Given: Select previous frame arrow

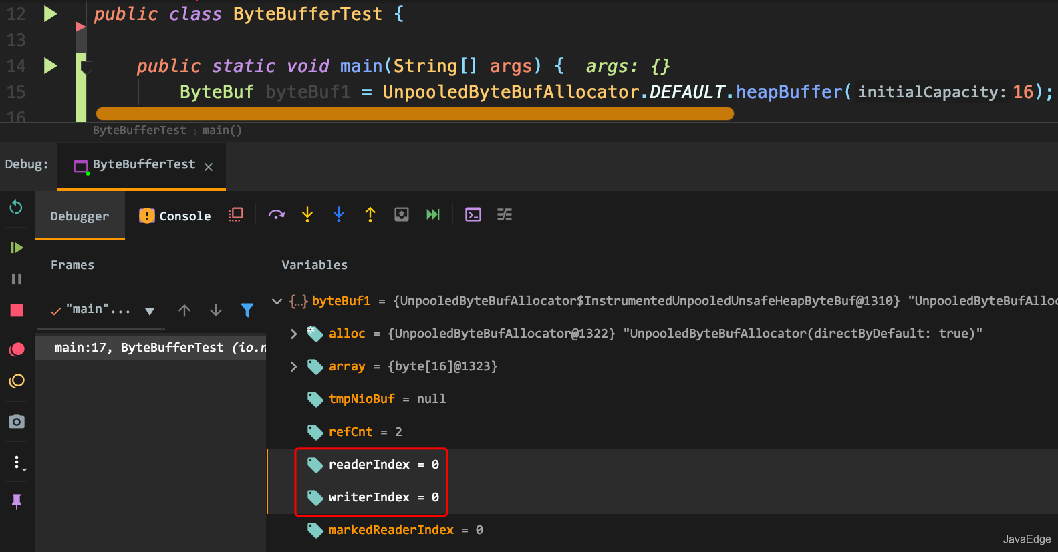Looking at the screenshot, I should [184, 310].
